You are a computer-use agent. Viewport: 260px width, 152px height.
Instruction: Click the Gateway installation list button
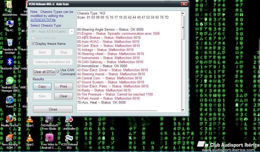pyautogui.click(x=53, y=62)
